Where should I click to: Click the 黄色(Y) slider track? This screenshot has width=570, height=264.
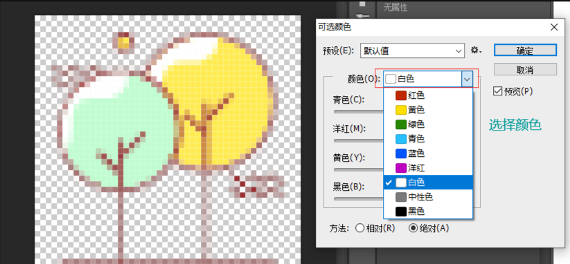(x=359, y=170)
